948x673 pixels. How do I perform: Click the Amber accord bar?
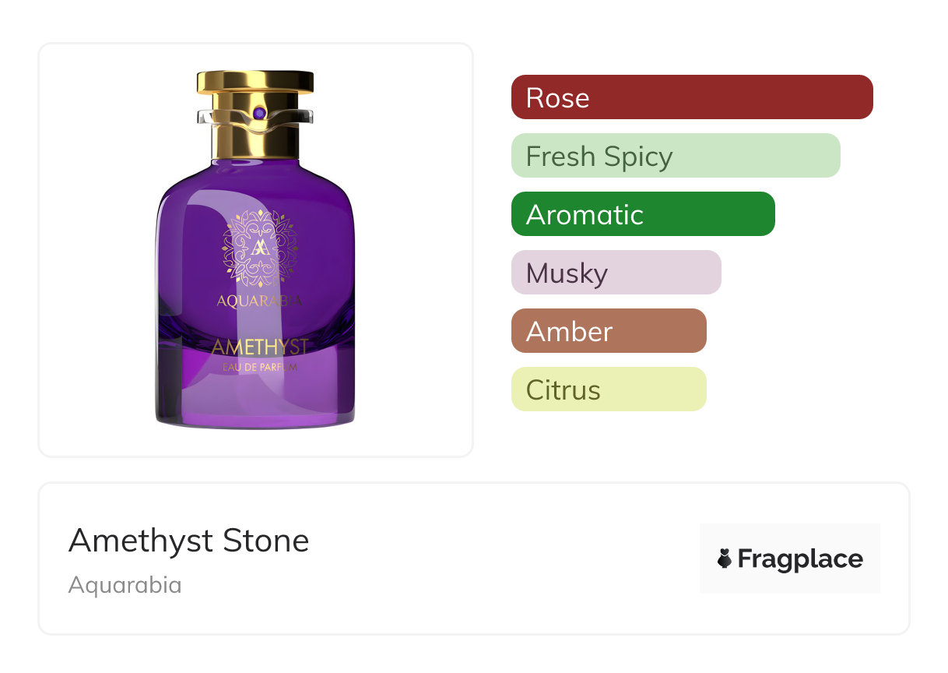coord(609,331)
